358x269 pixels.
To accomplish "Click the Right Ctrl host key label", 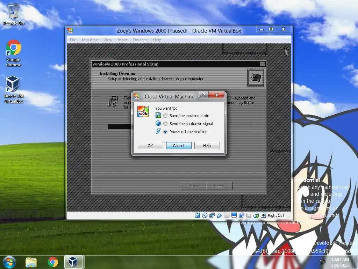I will tap(275, 215).
